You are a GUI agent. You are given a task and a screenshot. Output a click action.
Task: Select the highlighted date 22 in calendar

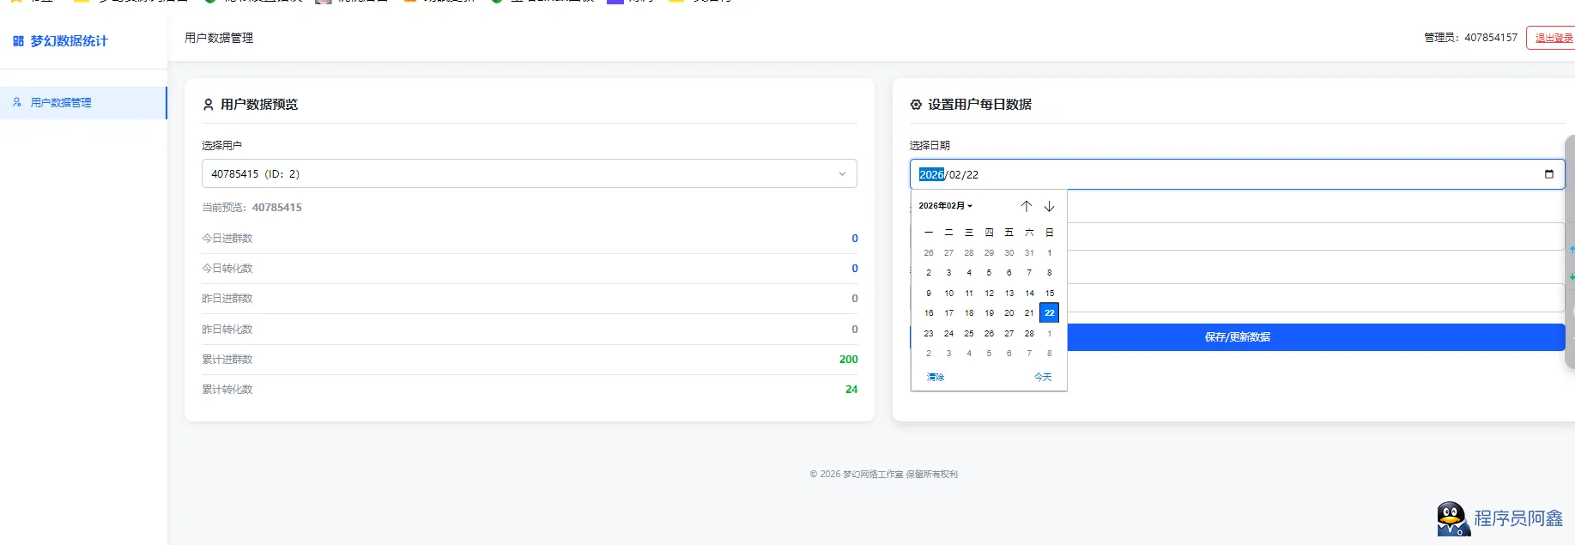point(1049,313)
